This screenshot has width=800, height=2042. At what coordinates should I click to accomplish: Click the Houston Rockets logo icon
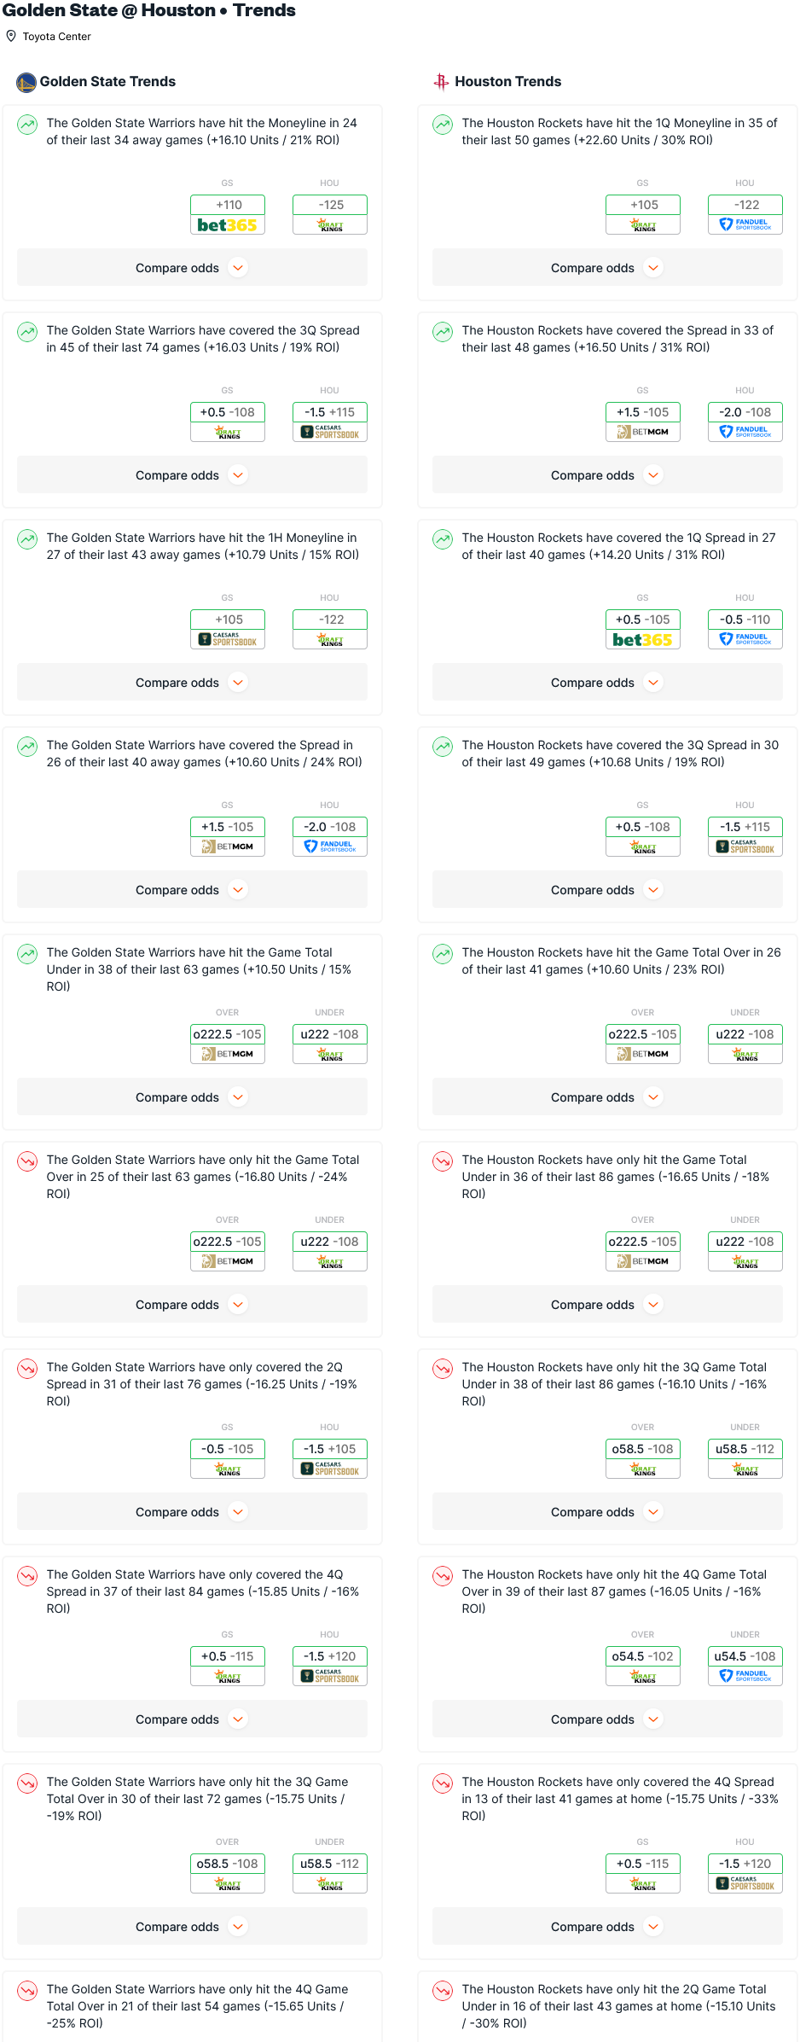pos(441,82)
